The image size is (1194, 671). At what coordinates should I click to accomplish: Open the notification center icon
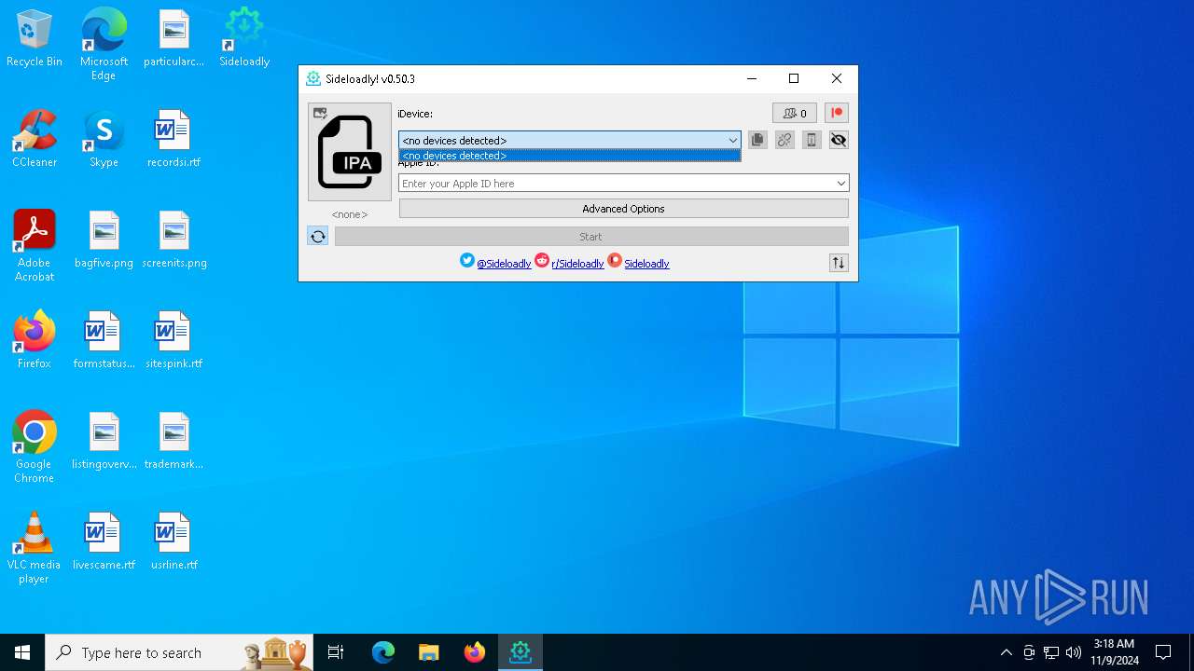(1163, 652)
